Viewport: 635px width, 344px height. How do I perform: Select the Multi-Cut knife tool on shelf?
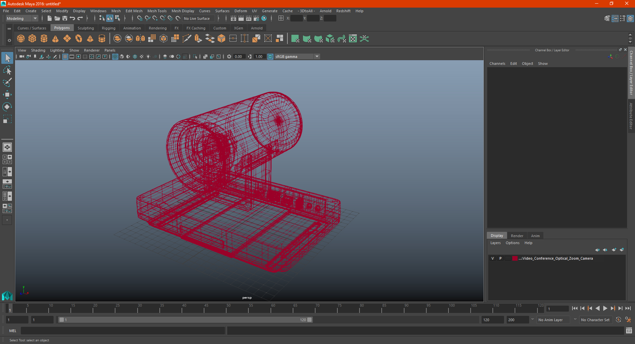click(187, 39)
